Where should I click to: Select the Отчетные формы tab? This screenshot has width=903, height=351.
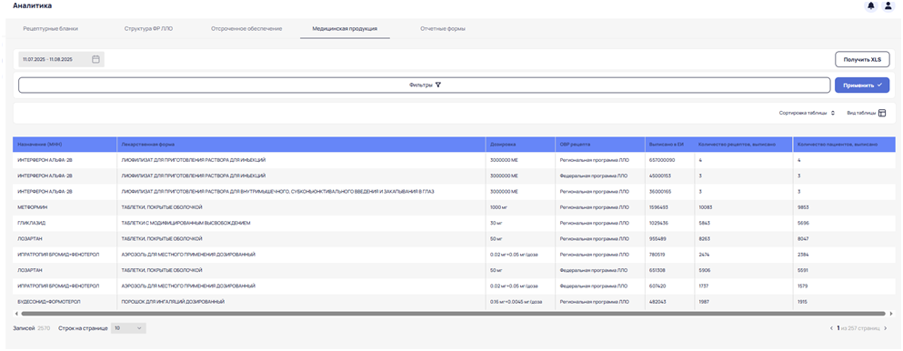coord(443,28)
